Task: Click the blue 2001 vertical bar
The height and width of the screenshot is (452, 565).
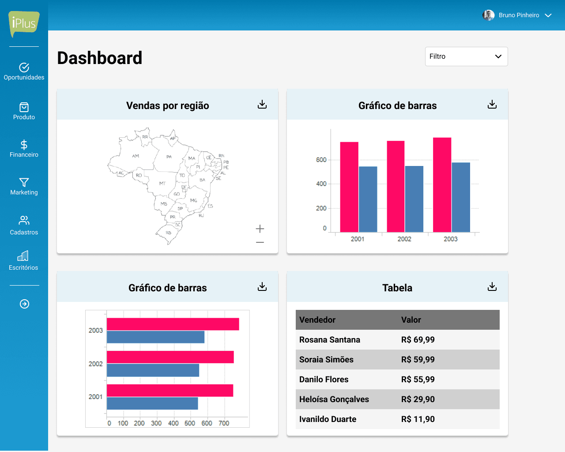Action: click(x=368, y=199)
